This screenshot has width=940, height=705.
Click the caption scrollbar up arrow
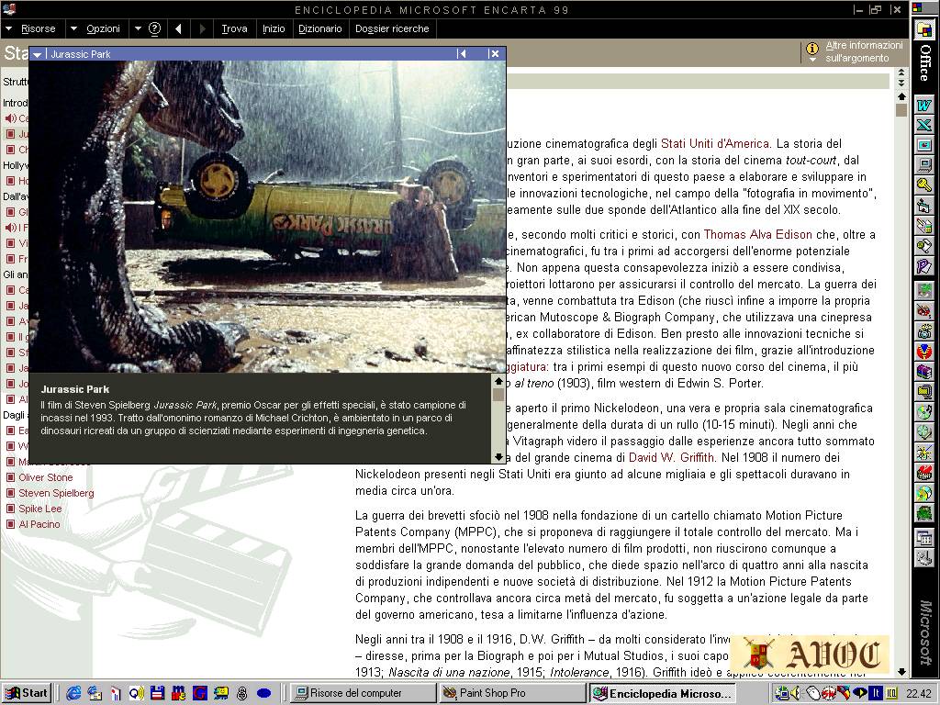tap(498, 381)
